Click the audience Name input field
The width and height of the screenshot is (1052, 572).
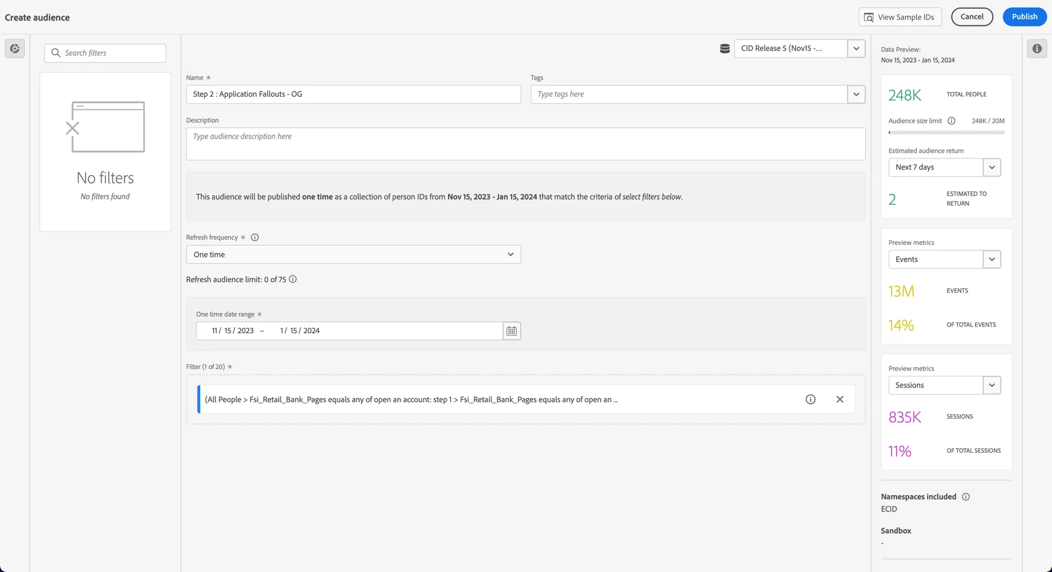pos(353,94)
